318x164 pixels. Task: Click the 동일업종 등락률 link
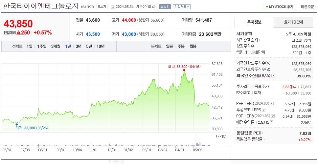pyautogui.click(x=249, y=139)
